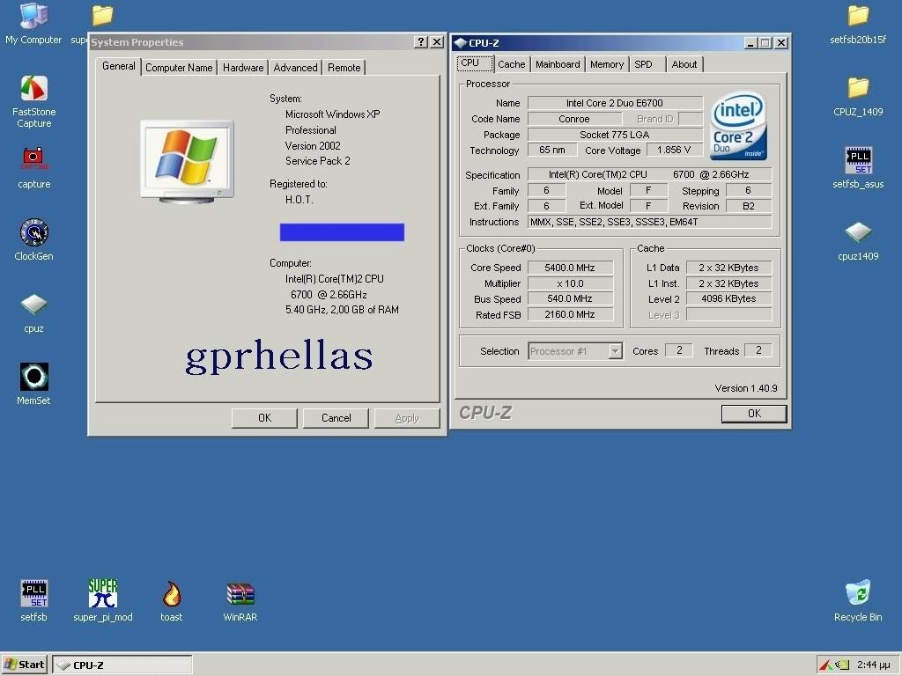Click the greyed Apply button in System Properties
This screenshot has height=676, width=902.
[x=407, y=418]
